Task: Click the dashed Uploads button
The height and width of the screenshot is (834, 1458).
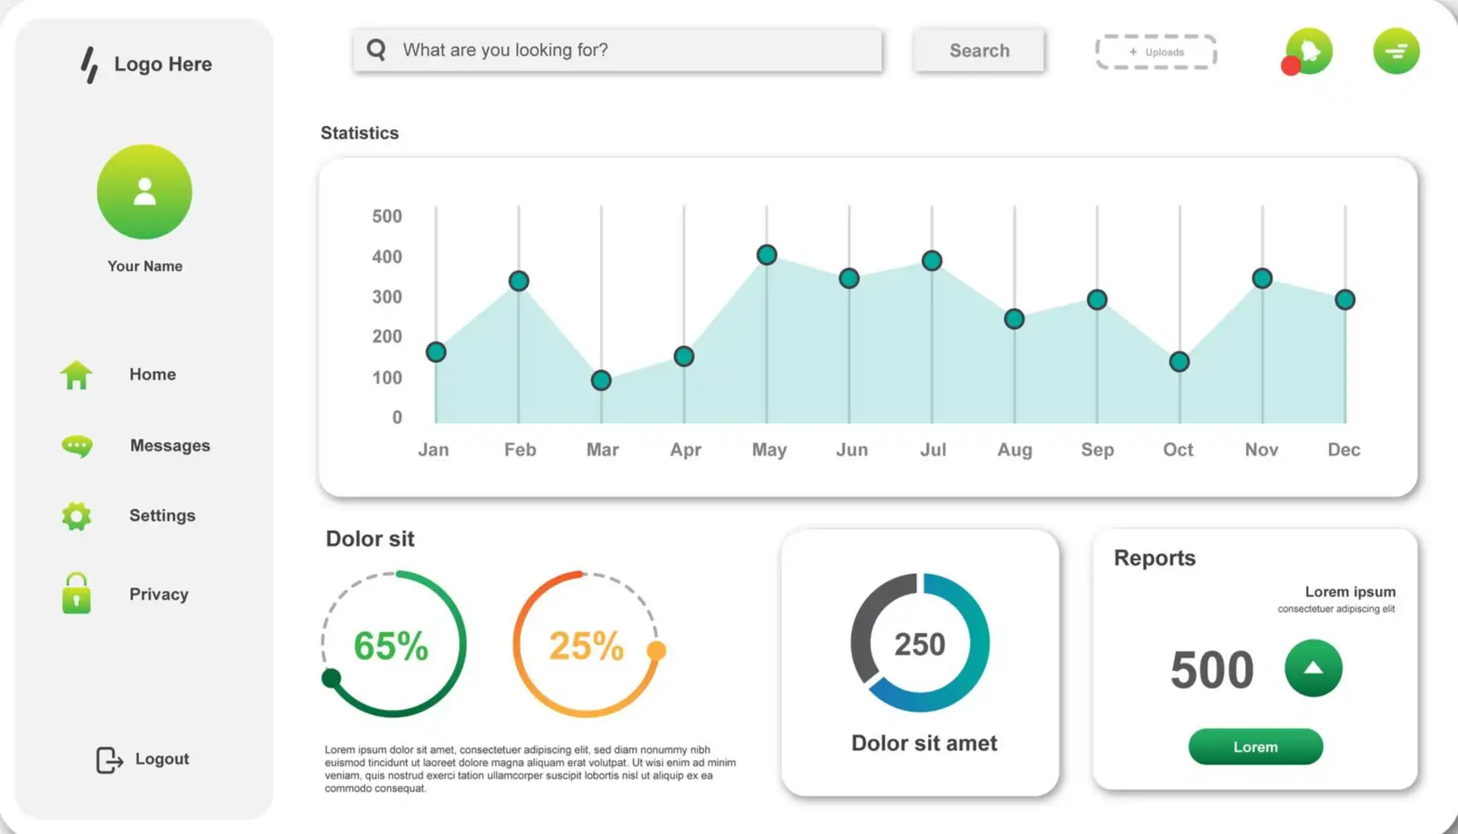Action: 1156,52
